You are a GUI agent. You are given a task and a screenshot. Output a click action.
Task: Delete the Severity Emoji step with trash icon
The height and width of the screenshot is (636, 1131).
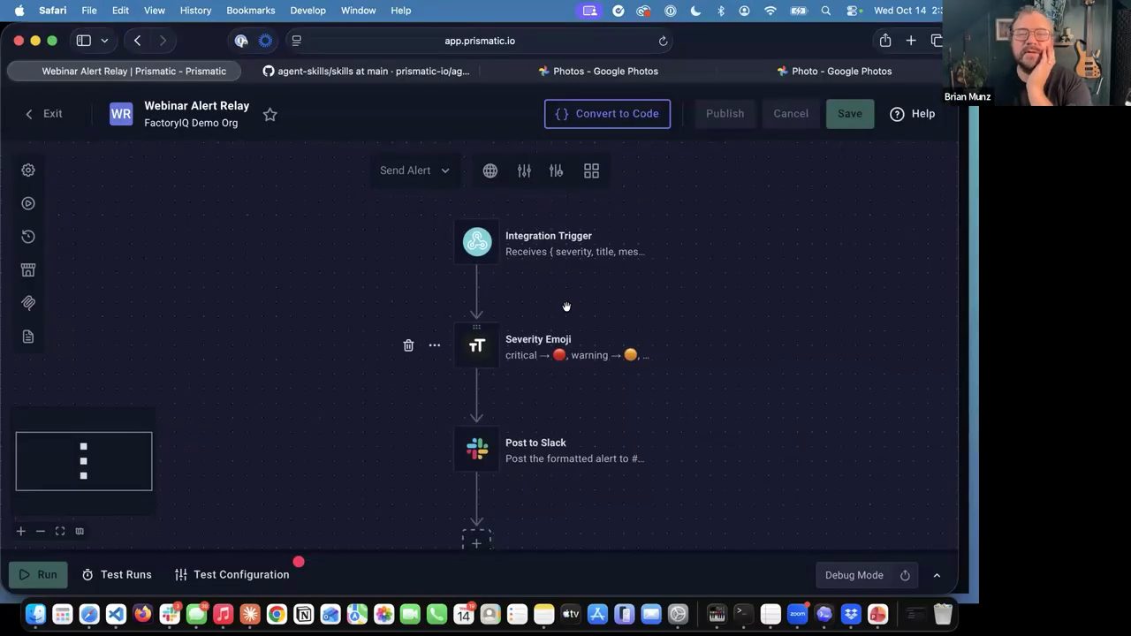pos(408,345)
